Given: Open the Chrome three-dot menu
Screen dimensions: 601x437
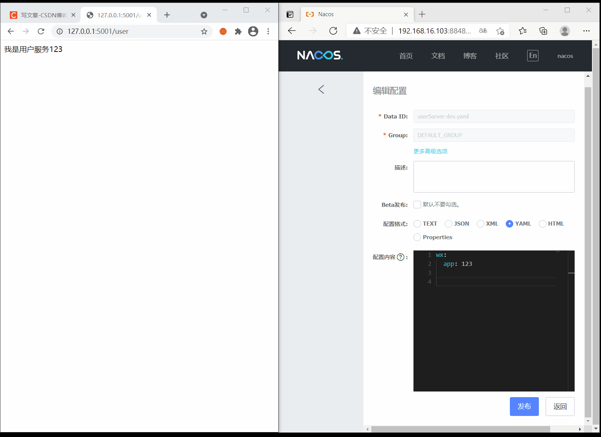Looking at the screenshot, I should point(268,31).
